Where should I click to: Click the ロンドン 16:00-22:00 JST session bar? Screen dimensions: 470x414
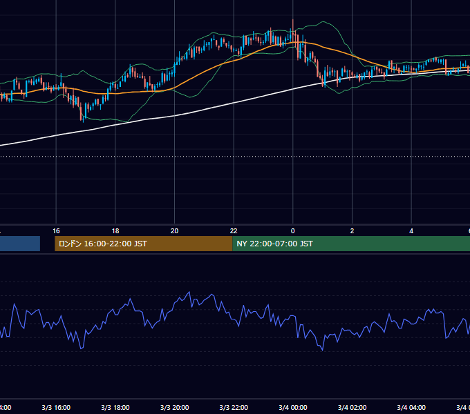coord(143,244)
